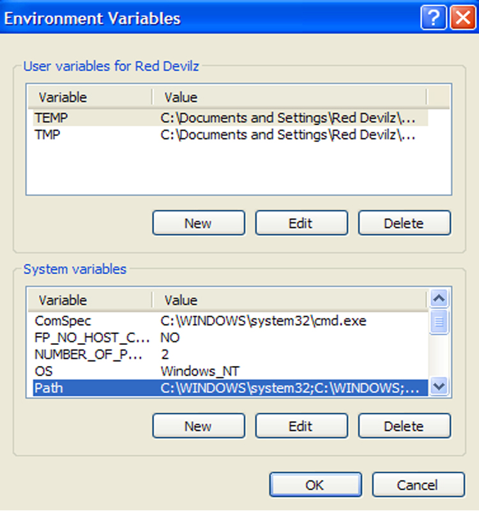
Task: Click the Cancel button
Action: pyautogui.click(x=418, y=485)
